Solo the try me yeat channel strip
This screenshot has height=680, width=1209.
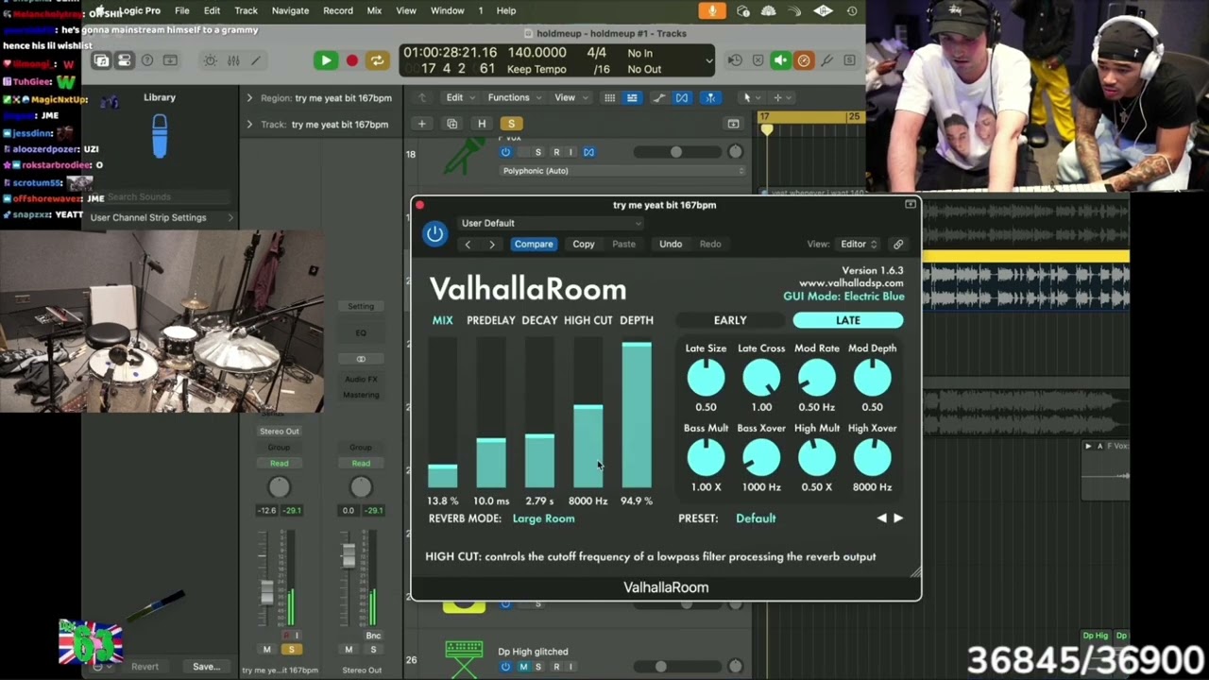291,649
